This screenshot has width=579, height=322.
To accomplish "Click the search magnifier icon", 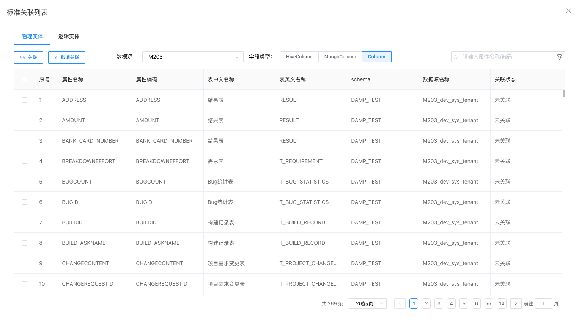I will coord(456,57).
